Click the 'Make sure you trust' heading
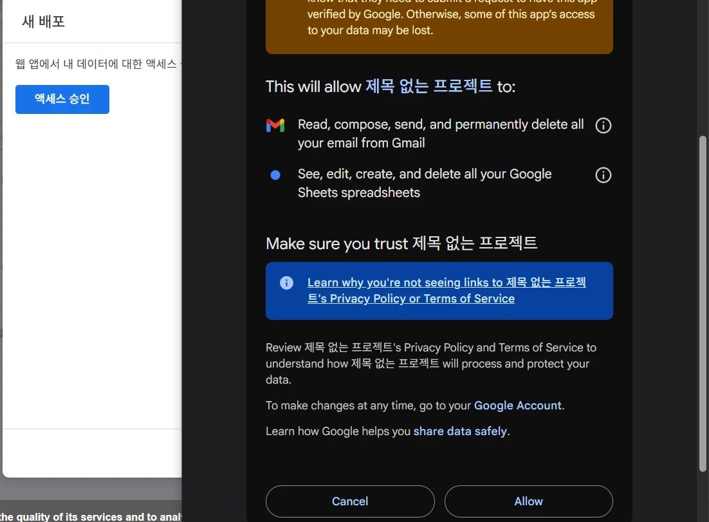This screenshot has height=522, width=709. pyautogui.click(x=401, y=243)
